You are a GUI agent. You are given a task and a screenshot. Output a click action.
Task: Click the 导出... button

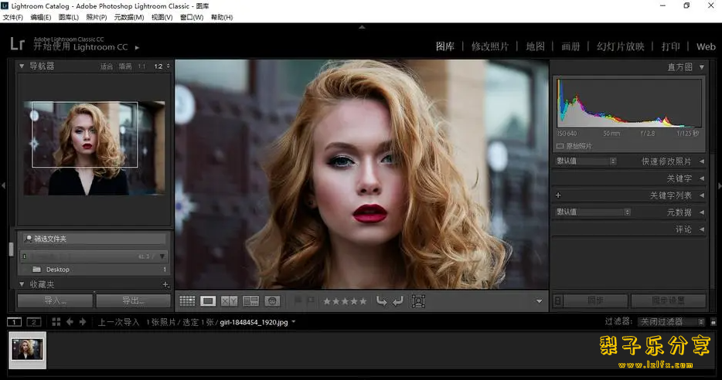(x=133, y=301)
